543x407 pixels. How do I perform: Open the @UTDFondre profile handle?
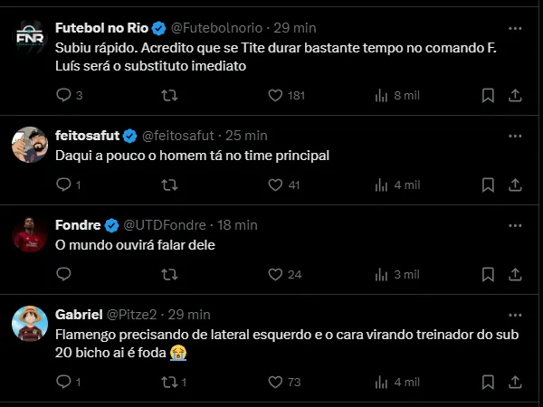tap(163, 225)
